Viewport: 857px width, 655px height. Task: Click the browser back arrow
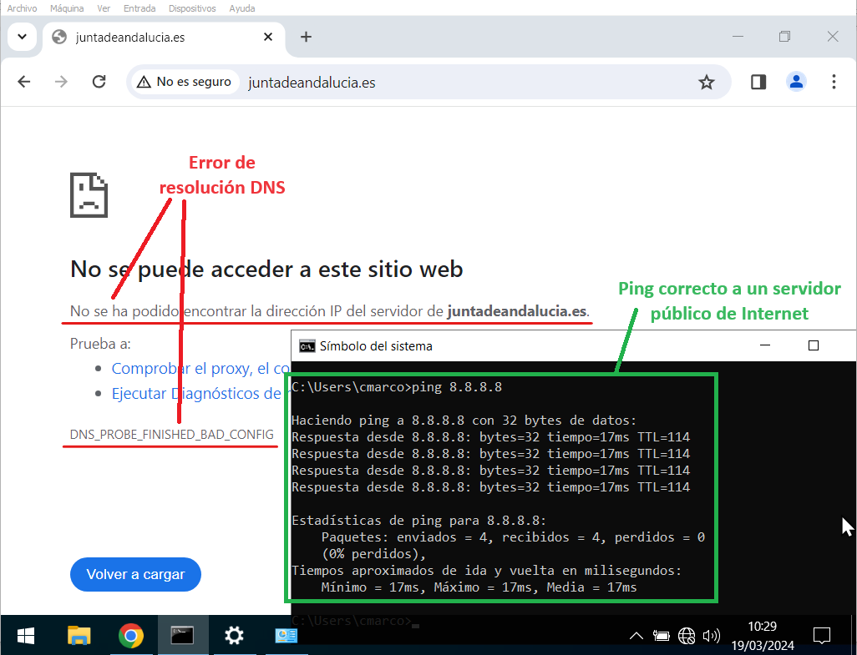coord(24,82)
